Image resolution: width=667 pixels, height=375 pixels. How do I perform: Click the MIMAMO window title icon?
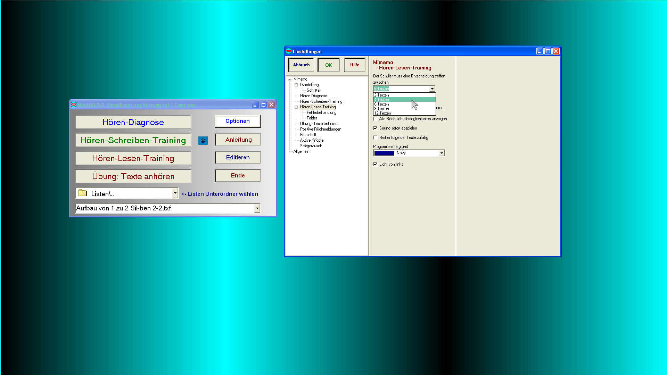tap(73, 105)
